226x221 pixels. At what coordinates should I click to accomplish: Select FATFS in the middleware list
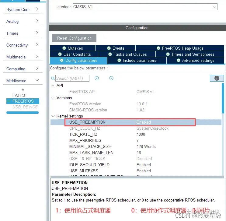tap(19, 95)
